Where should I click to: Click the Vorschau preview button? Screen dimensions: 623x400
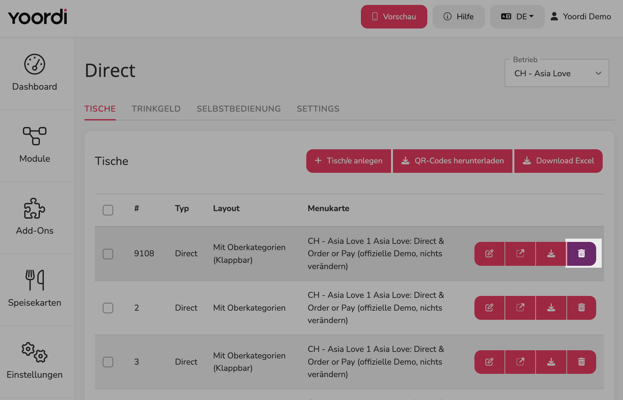(x=394, y=17)
